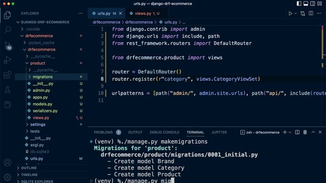Open the OUTPUT panel tab

click(135, 132)
